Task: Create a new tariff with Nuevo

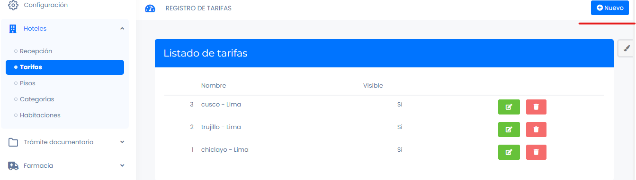Action: (610, 8)
